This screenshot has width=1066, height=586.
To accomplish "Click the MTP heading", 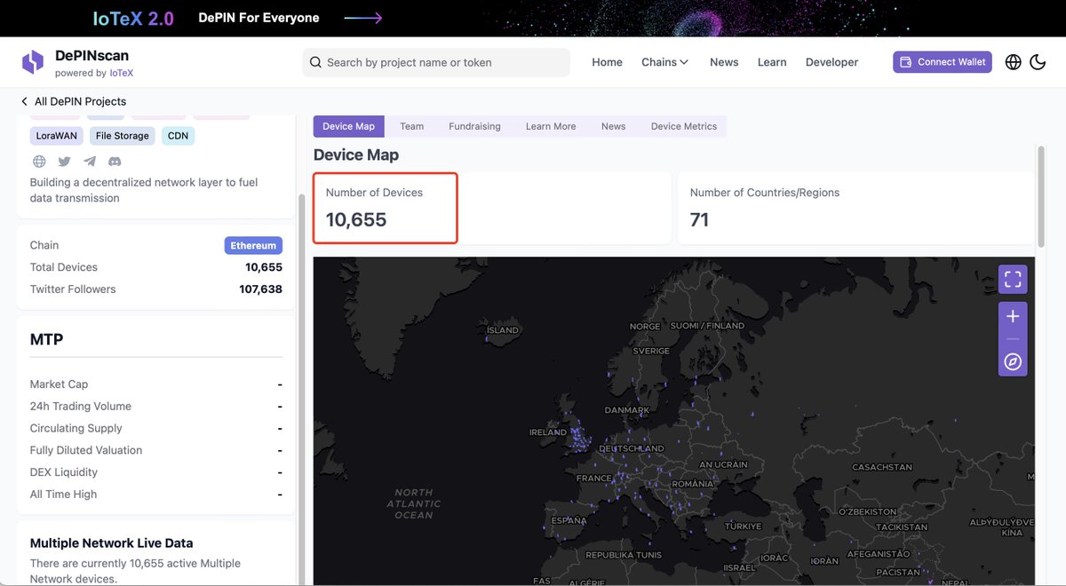I will (46, 339).
